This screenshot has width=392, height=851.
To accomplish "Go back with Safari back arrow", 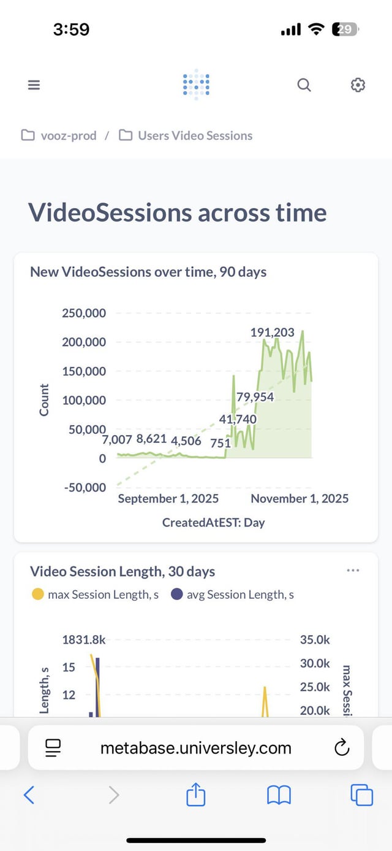I will coord(28,795).
